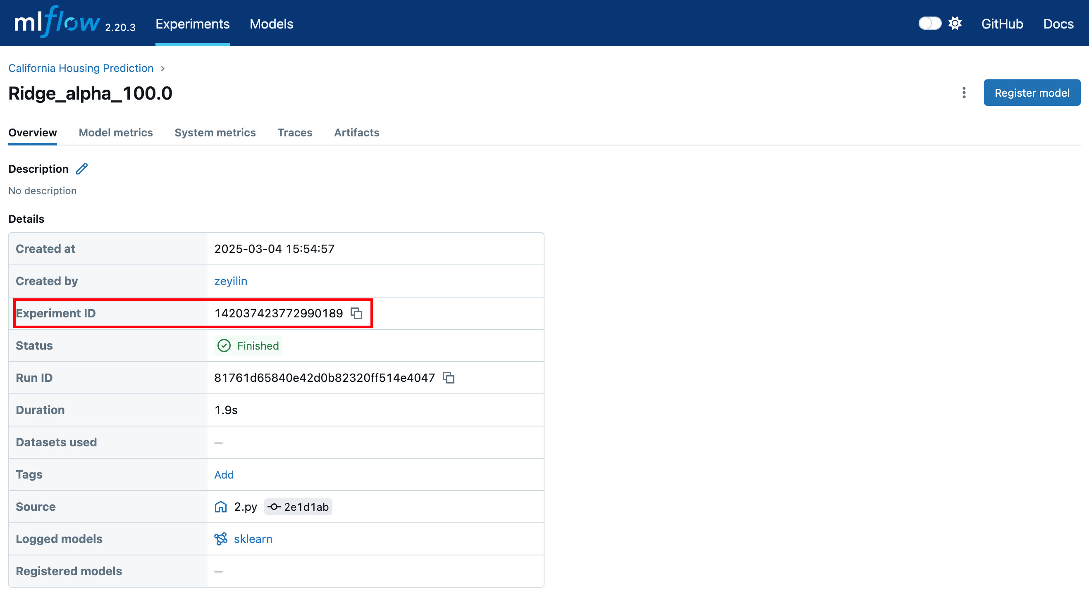Open the Artifacts tab
This screenshot has width=1089, height=605.
[x=356, y=133]
